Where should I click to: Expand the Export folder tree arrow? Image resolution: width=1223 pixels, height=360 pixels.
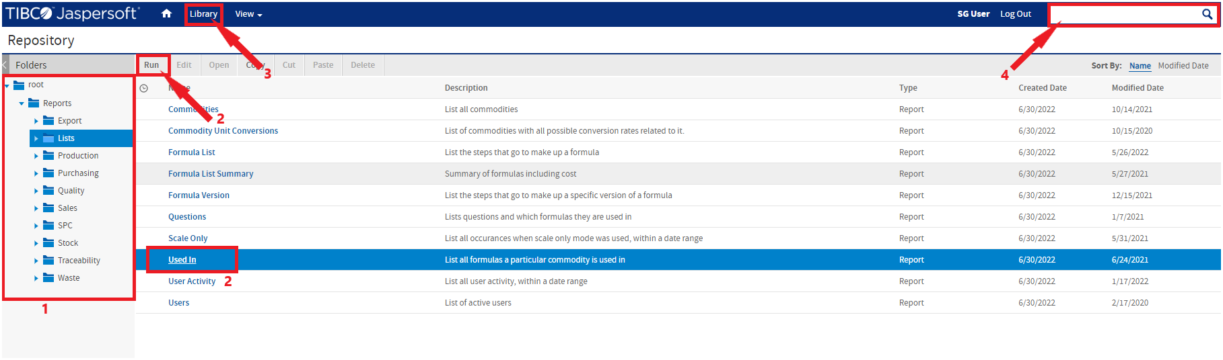click(36, 122)
